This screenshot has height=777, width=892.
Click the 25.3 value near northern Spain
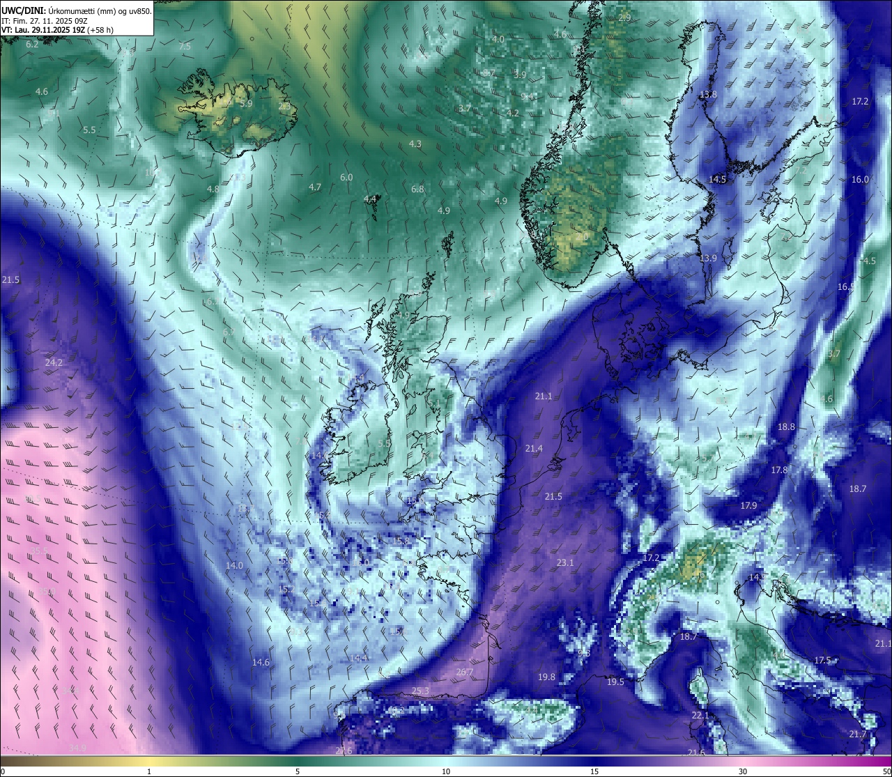coord(420,691)
